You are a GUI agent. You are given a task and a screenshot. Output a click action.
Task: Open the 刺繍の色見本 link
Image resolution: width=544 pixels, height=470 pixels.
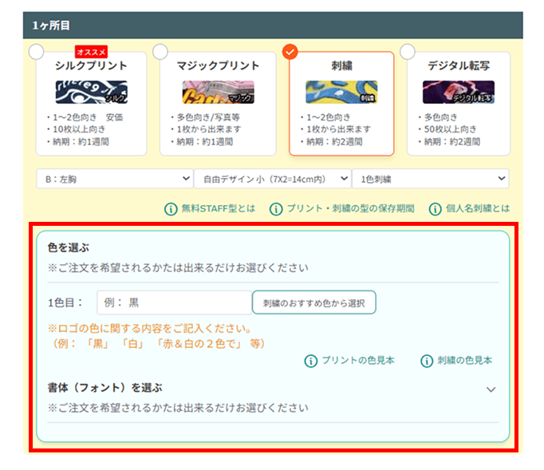(464, 361)
